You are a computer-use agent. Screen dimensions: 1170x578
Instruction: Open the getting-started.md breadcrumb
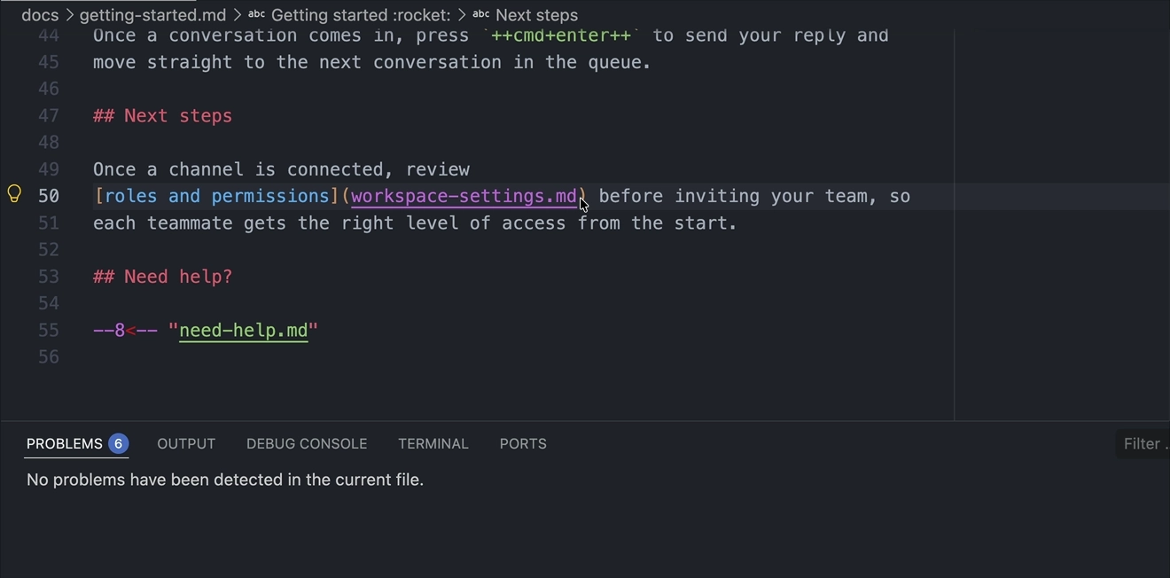pos(152,15)
